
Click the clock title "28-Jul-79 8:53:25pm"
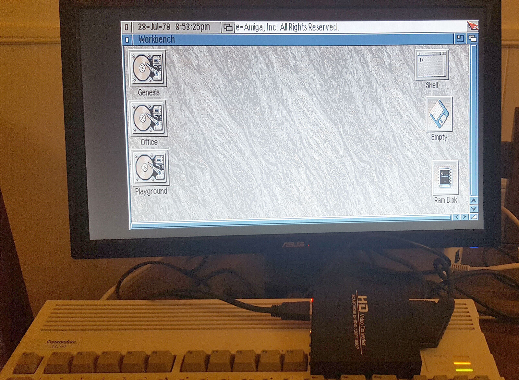pyautogui.click(x=174, y=27)
